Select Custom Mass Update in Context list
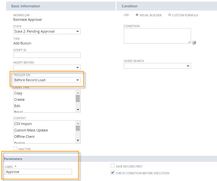 coord(44,130)
